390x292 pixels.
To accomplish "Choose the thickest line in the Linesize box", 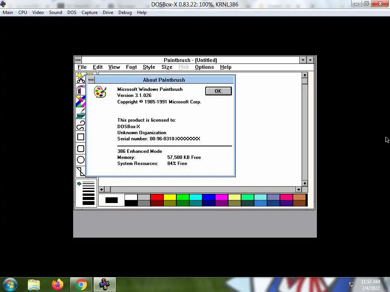I will tap(88, 203).
